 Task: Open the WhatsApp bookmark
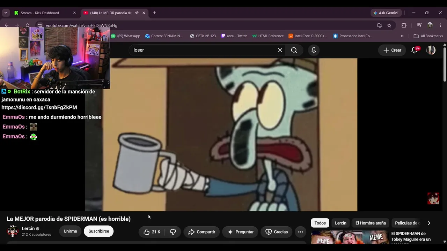coord(126,36)
